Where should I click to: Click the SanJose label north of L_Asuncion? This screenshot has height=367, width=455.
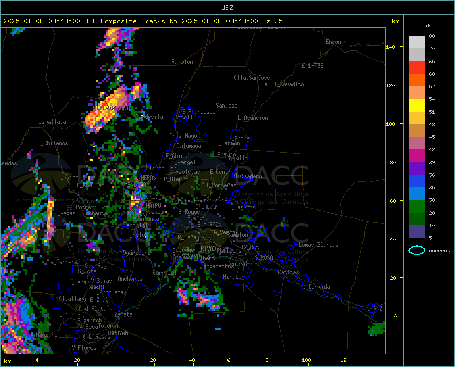226,106
